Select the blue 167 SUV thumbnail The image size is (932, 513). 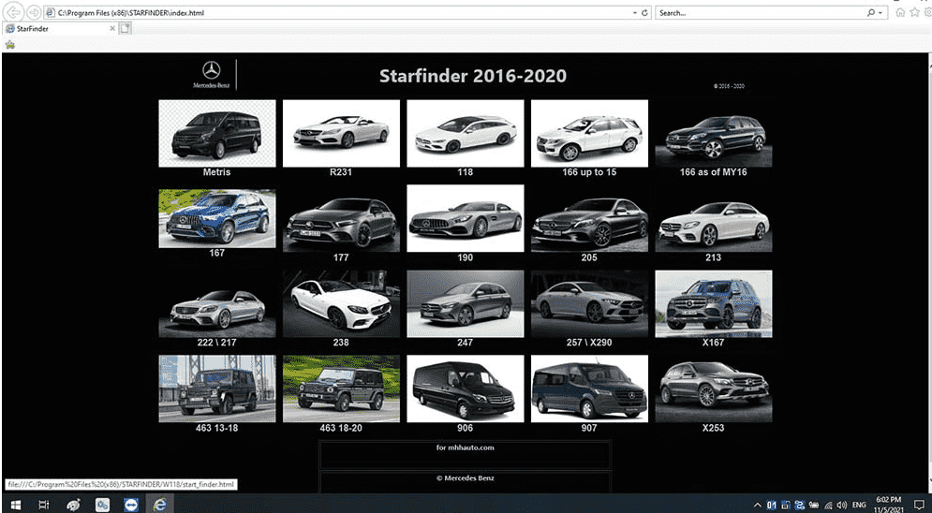point(217,218)
